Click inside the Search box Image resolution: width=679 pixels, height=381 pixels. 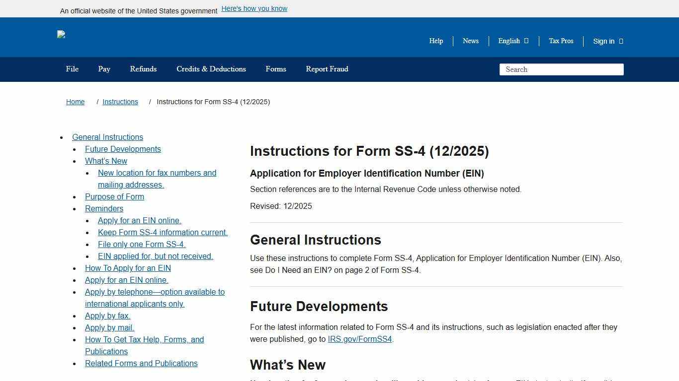pyautogui.click(x=561, y=69)
